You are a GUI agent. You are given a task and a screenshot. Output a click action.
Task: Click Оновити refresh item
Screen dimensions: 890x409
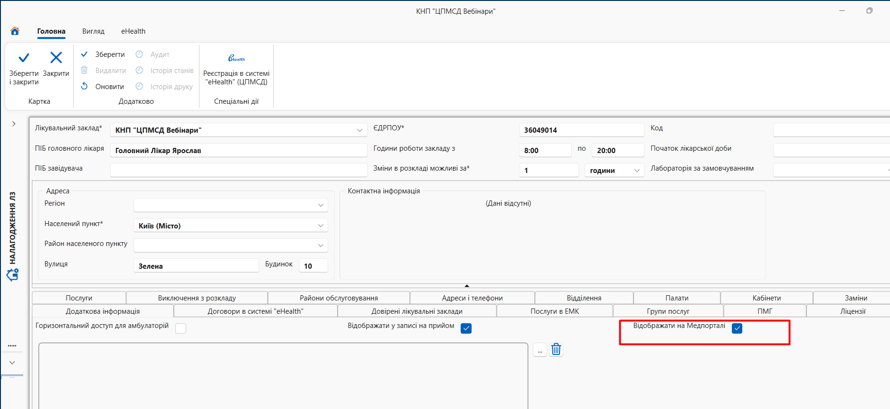pos(102,86)
